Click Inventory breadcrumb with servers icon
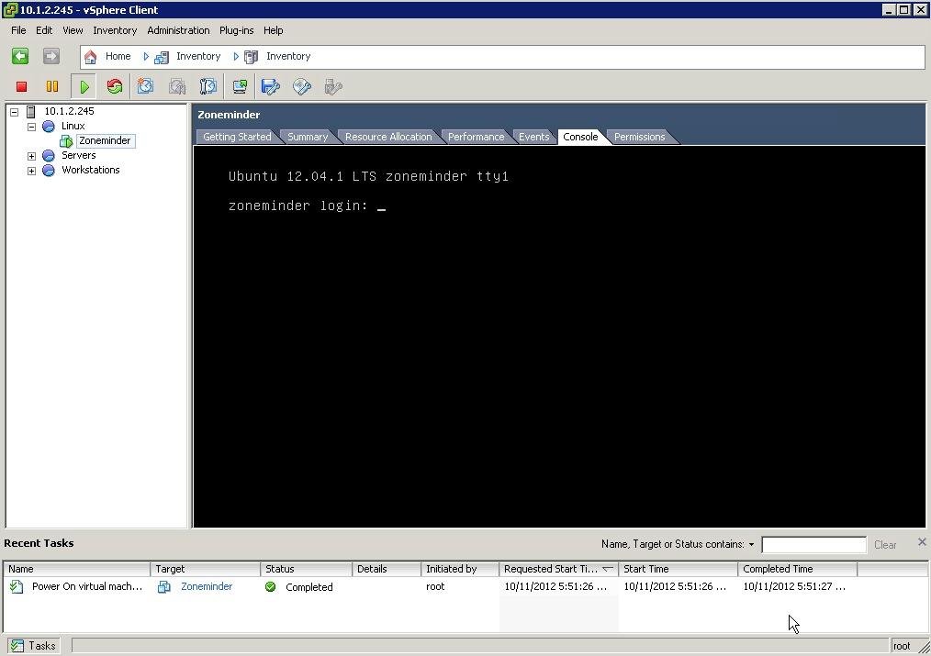Viewport: 931px width, 656px height. pos(161,57)
